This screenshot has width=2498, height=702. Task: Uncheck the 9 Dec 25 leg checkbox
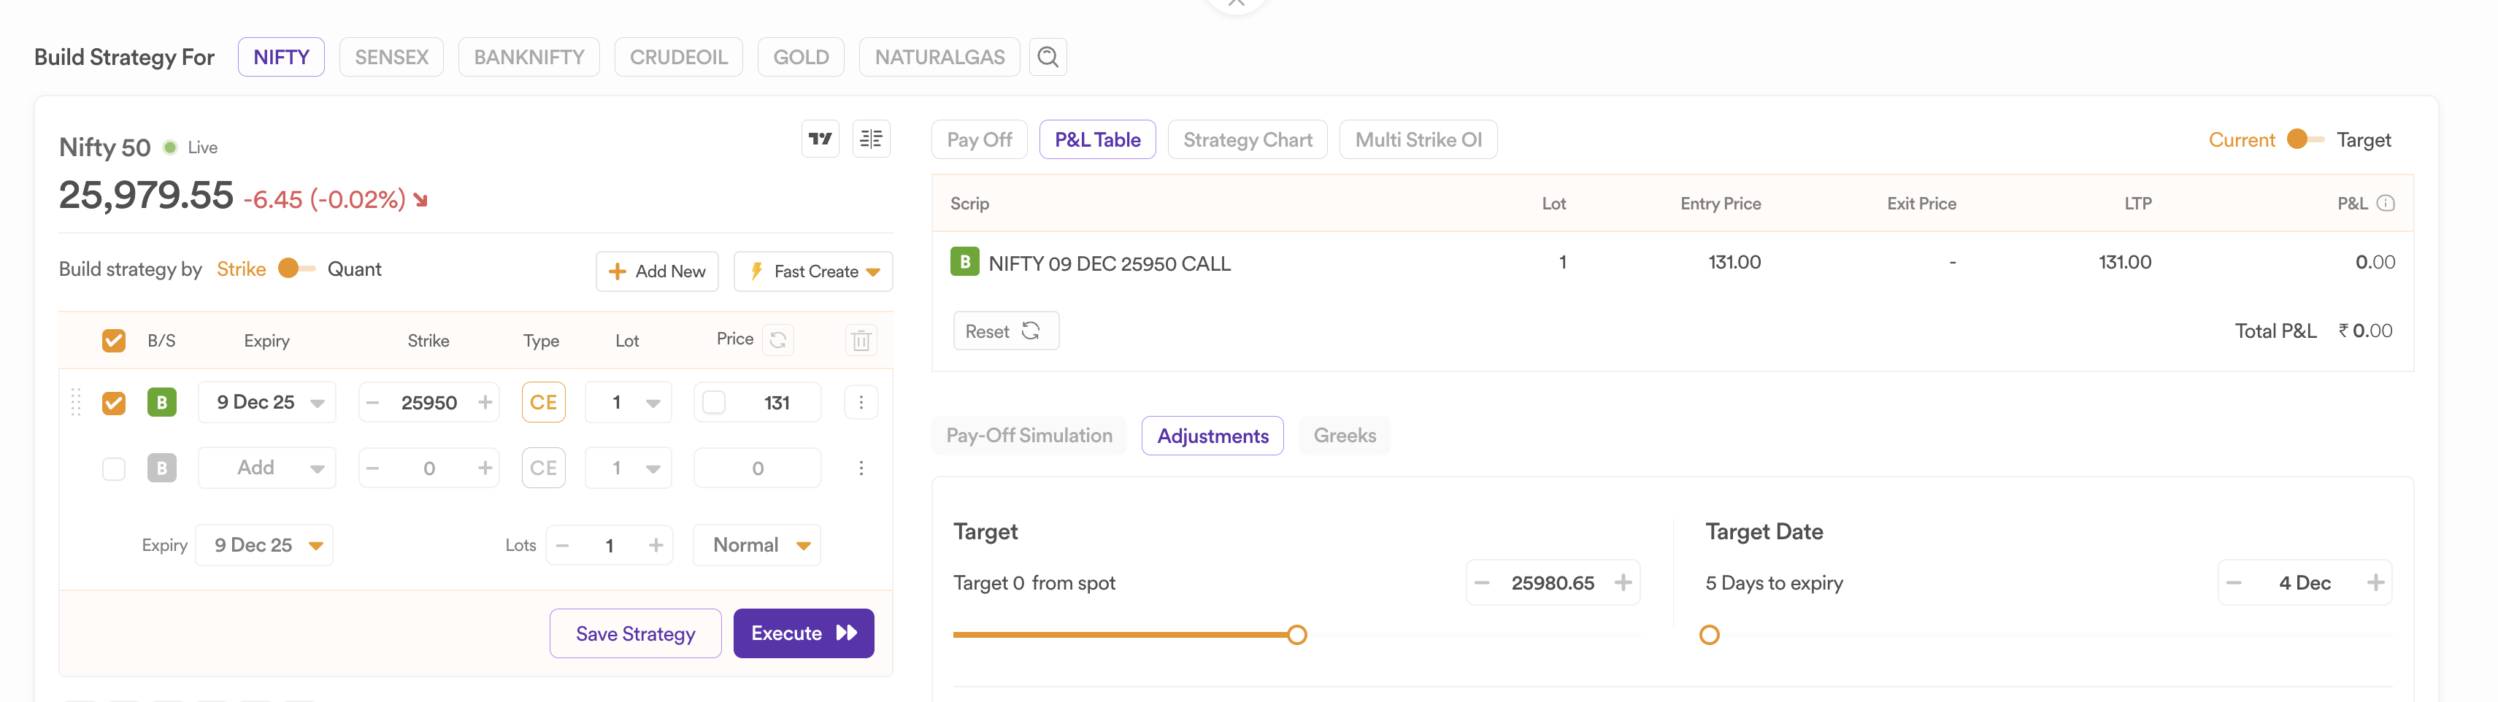tap(113, 402)
